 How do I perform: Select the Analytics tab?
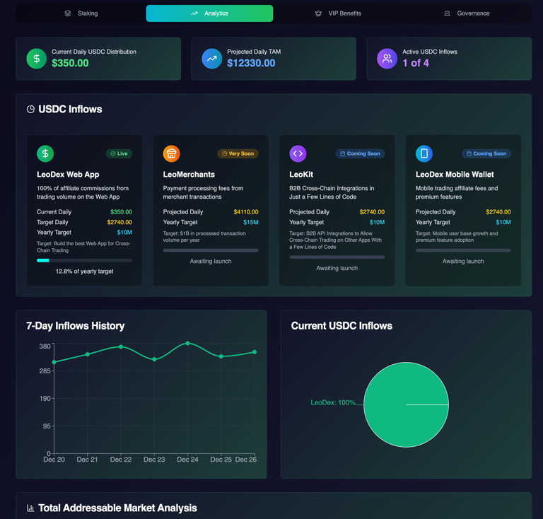coord(209,13)
